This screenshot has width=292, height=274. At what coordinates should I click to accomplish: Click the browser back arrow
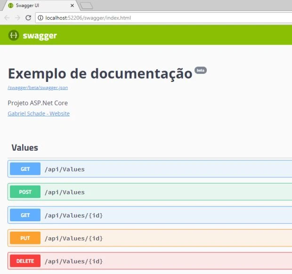click(7, 18)
